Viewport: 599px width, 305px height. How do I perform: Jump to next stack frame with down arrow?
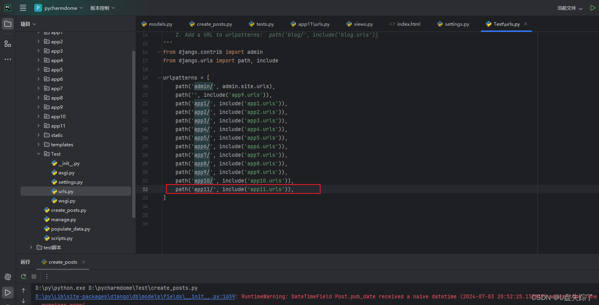(23, 300)
